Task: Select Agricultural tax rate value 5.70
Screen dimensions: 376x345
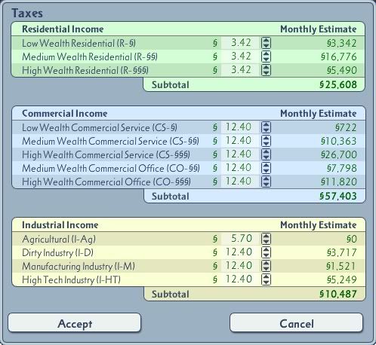Action: point(241,239)
